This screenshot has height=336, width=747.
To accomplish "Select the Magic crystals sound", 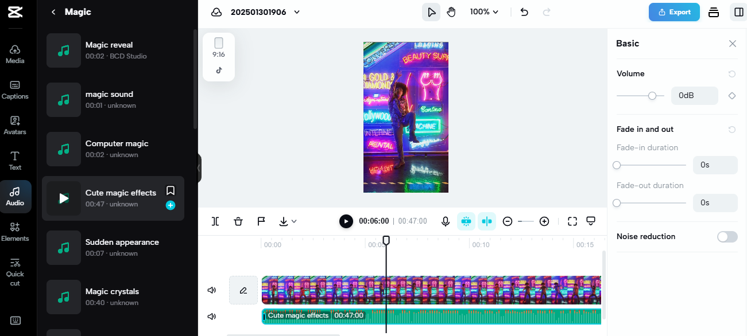I will (x=113, y=297).
